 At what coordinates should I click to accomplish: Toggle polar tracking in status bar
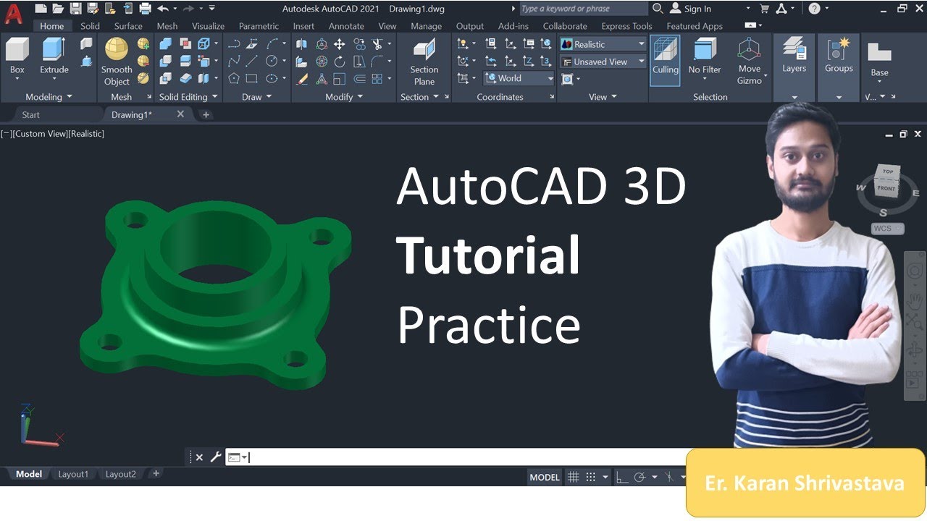[639, 477]
